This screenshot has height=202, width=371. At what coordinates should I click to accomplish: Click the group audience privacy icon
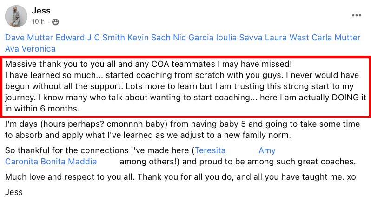(x=55, y=22)
